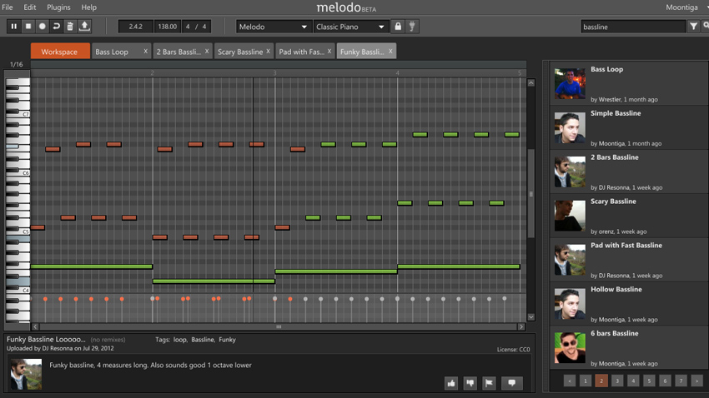
Task: Click the Bassline tag in the Tags row
Action: 203,340
